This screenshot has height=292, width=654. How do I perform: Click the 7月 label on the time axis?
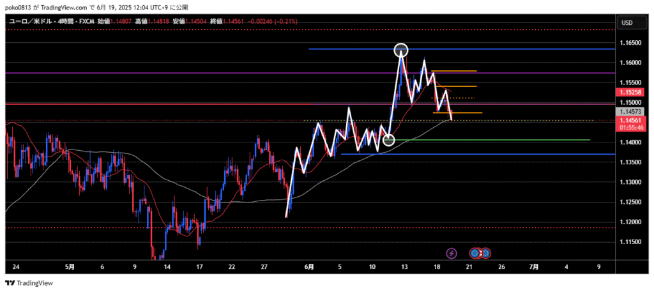point(535,266)
